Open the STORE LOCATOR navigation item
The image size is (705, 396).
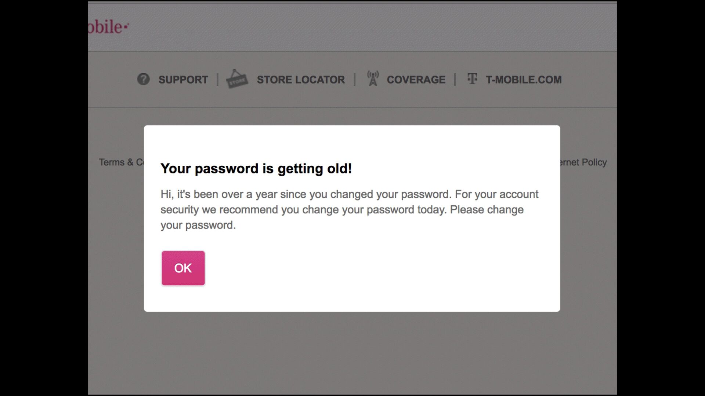coord(301,80)
